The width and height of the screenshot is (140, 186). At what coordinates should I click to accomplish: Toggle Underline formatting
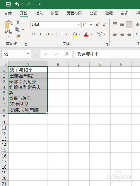tap(47, 34)
